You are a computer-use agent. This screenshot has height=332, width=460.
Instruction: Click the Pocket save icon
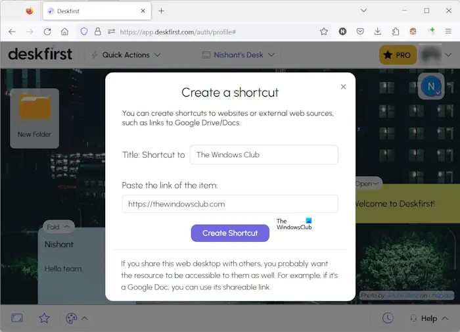[x=360, y=32]
